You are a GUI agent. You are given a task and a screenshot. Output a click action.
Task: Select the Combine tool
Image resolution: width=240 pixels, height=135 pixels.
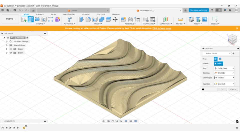click(x=102, y=19)
